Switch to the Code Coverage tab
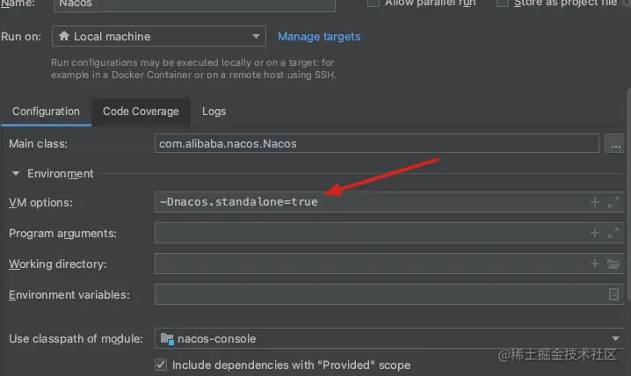This screenshot has width=631, height=376. click(x=141, y=112)
